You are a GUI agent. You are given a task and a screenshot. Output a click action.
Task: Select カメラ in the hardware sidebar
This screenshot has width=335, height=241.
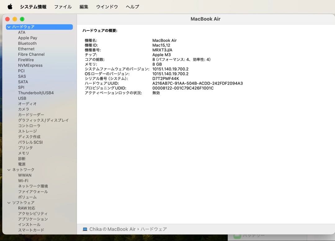pos(23,109)
